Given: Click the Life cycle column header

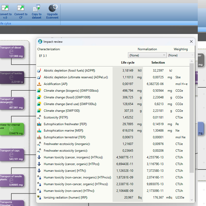Looking at the screenshot, I should point(128,63).
